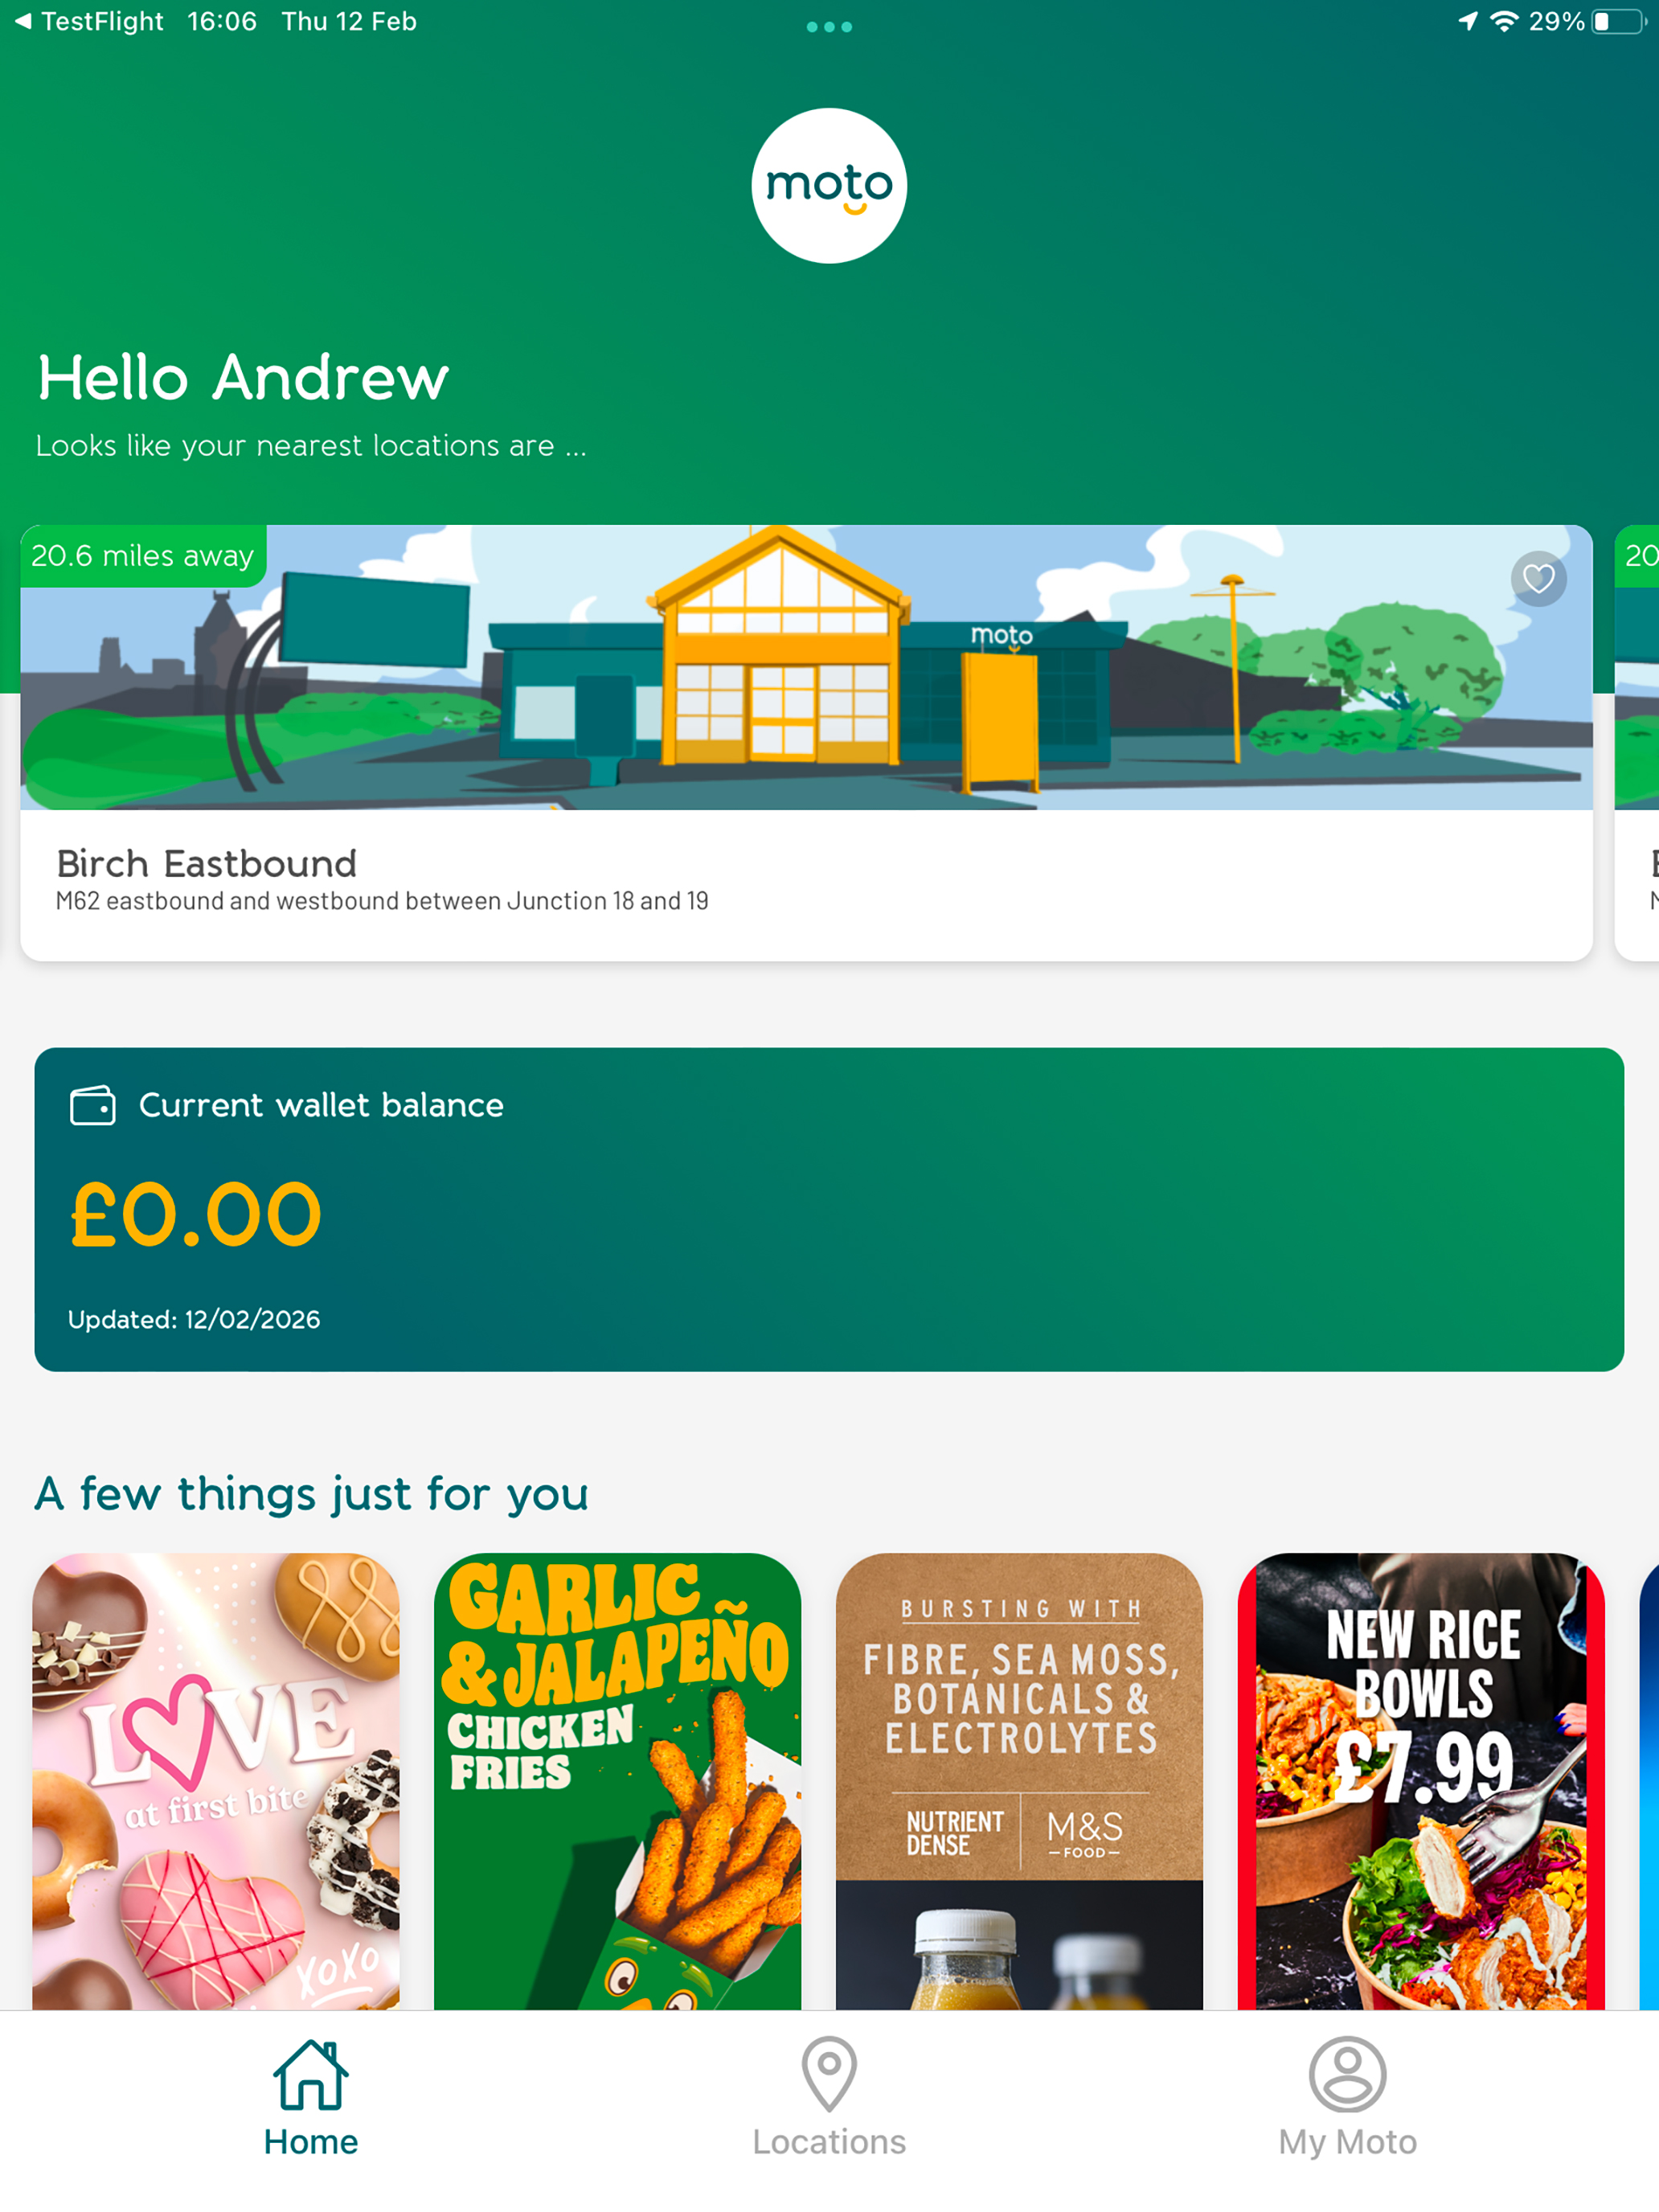
Task: Open the Current wallet balance card
Action: point(829,1209)
